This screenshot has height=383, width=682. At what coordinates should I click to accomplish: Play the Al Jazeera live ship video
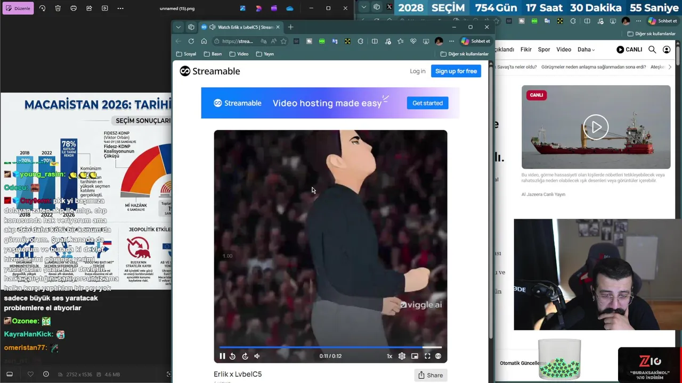[596, 127]
